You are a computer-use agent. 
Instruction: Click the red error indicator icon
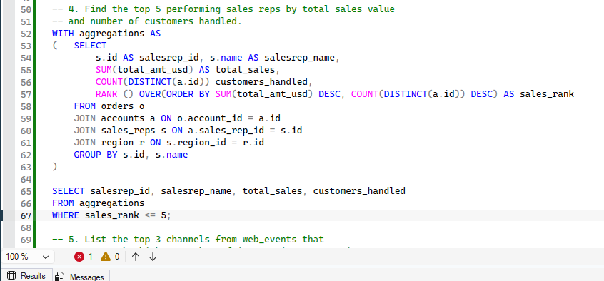pos(79,257)
